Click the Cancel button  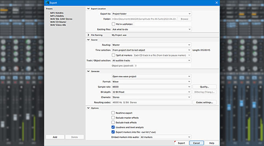(196, 143)
